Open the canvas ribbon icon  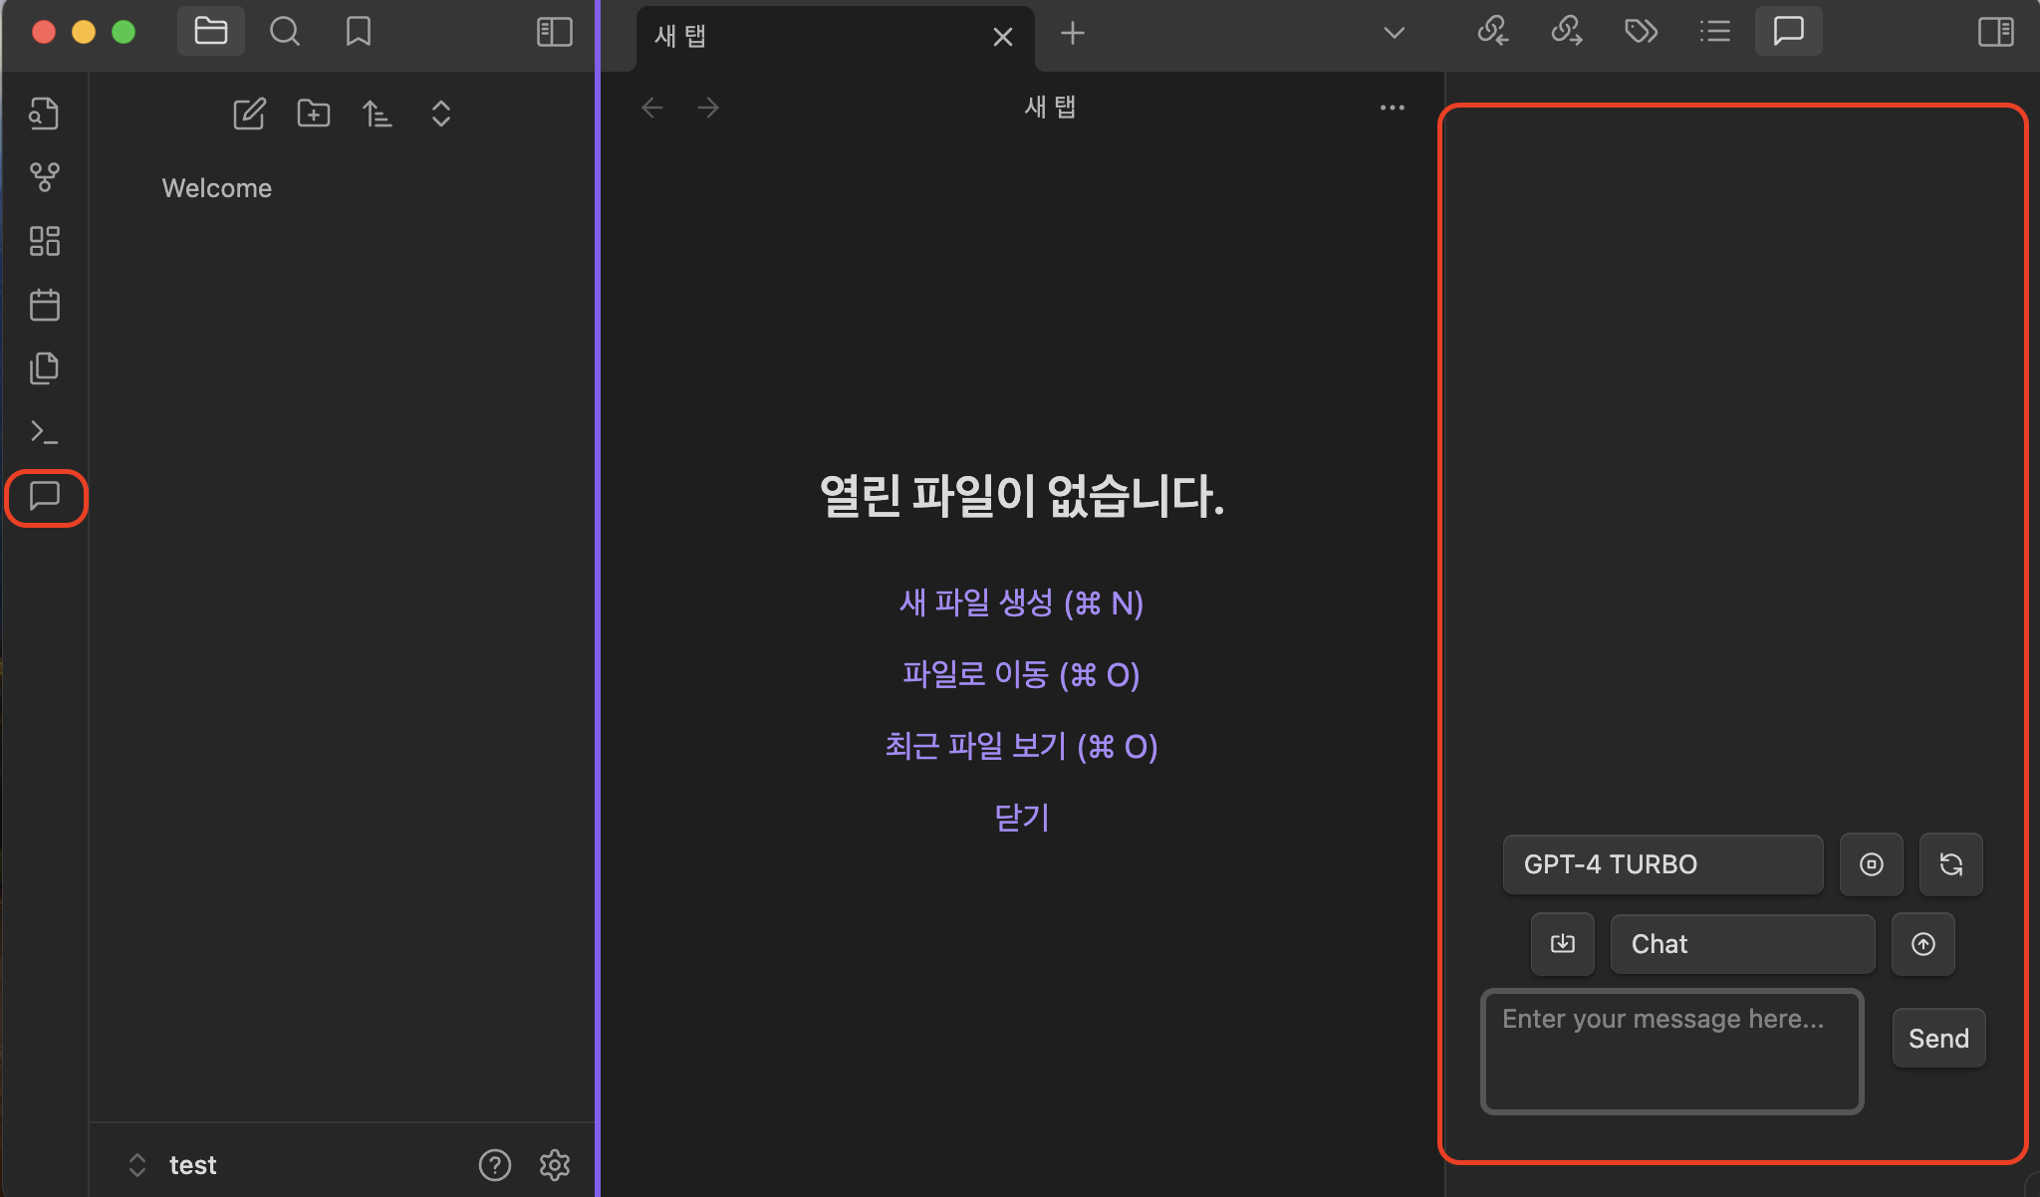[x=44, y=241]
